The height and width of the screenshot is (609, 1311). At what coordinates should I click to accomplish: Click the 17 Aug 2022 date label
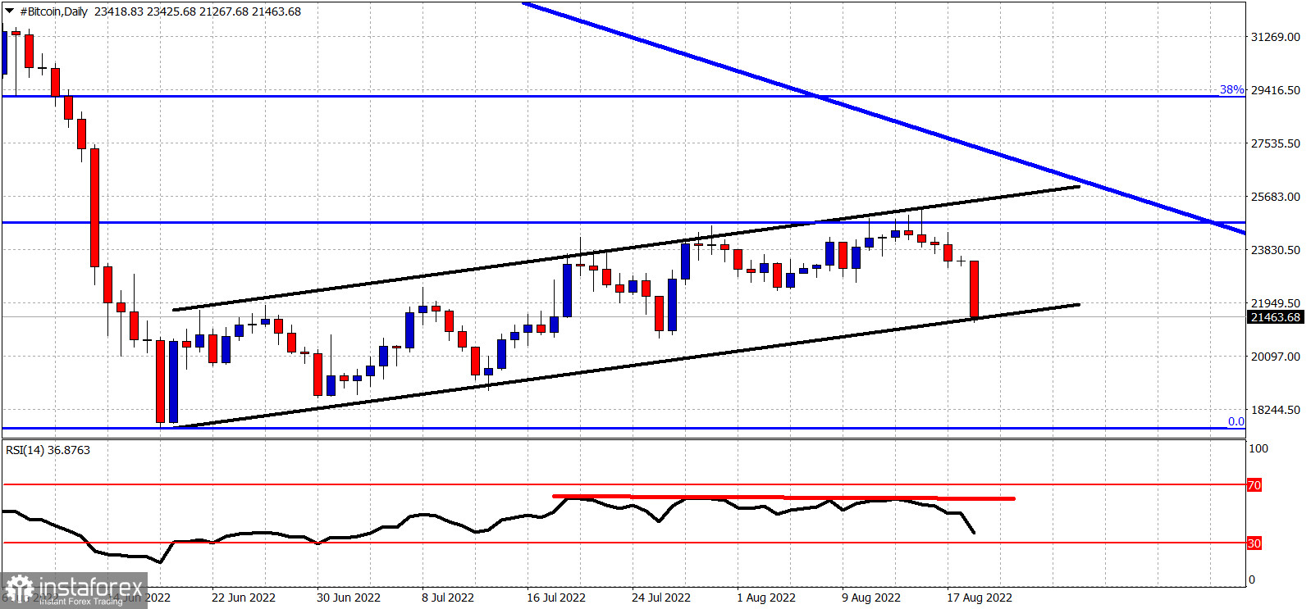(x=980, y=598)
